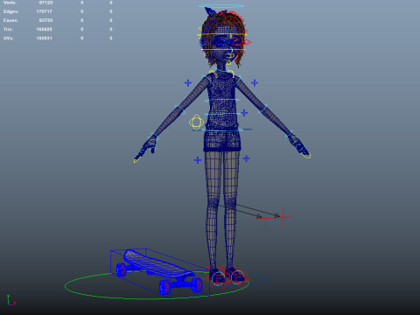Select the elbow ring on screen-right arm

262,109
